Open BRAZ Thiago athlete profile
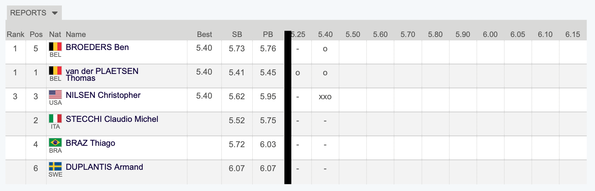Viewport: 595px width, 191px height. (x=90, y=143)
